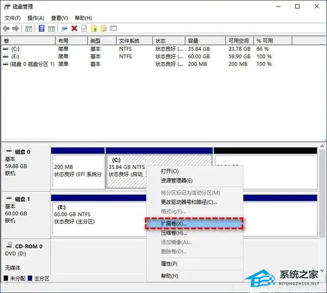Maximize the Disk Management window

(x=297, y=7)
